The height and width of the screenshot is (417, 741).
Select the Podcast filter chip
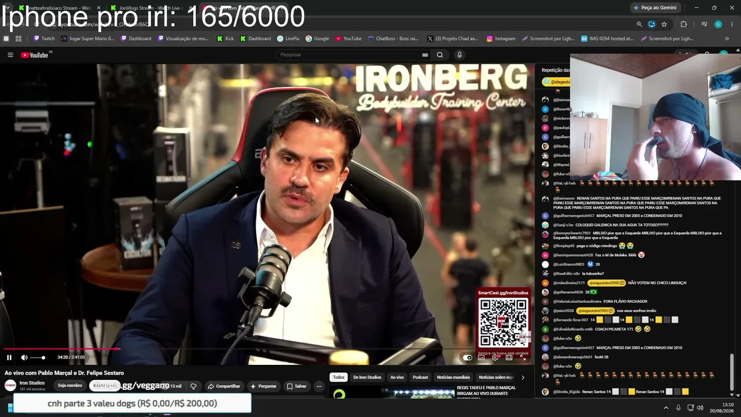pos(420,378)
